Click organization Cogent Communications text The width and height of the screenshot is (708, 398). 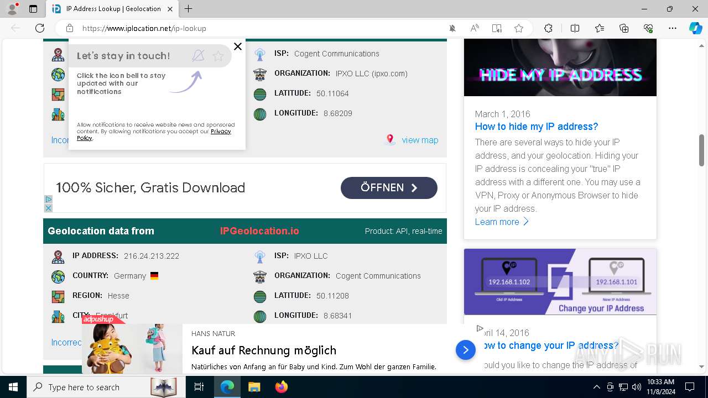[x=378, y=276]
